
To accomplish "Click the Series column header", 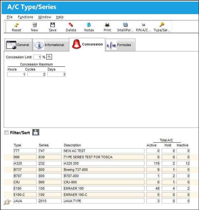I will pyautogui.click(x=44, y=145).
